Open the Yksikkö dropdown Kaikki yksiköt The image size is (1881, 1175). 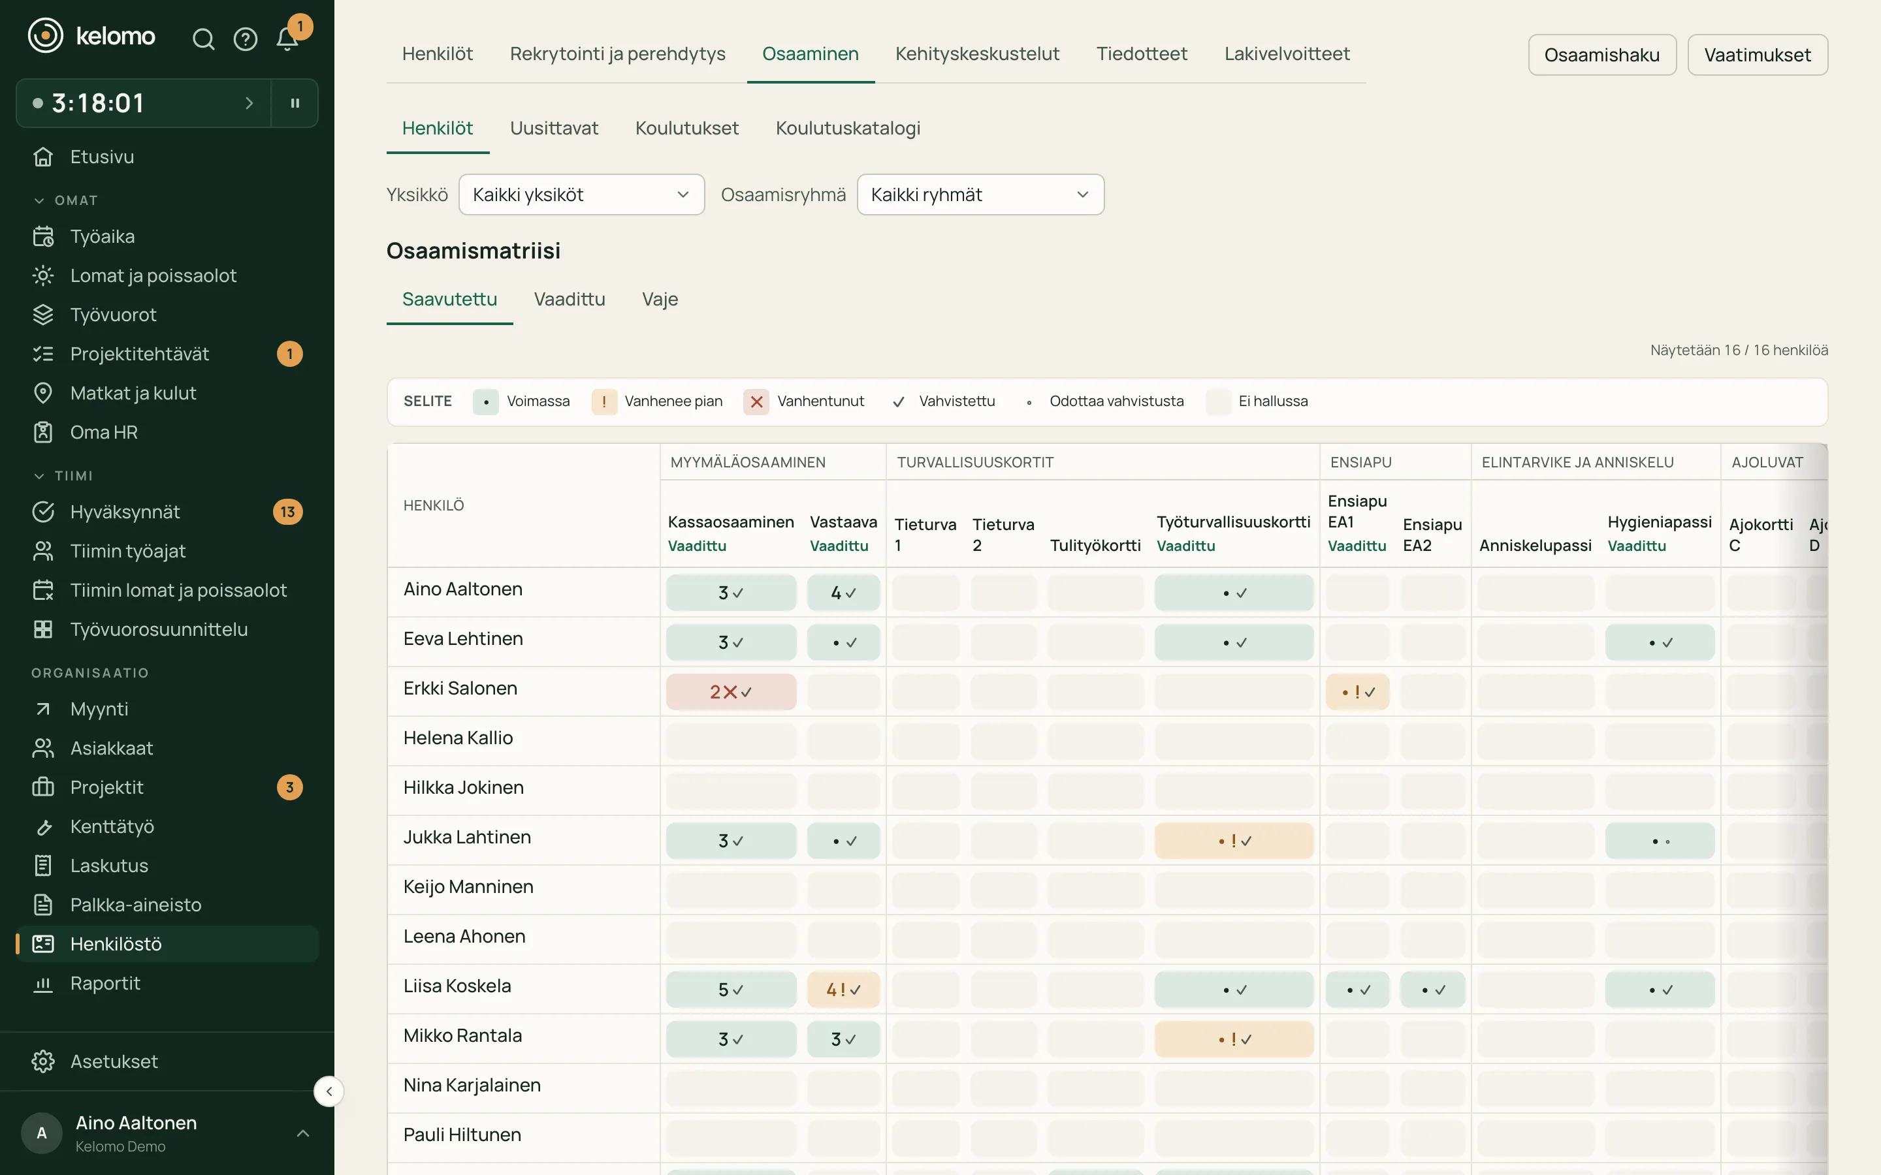(581, 195)
